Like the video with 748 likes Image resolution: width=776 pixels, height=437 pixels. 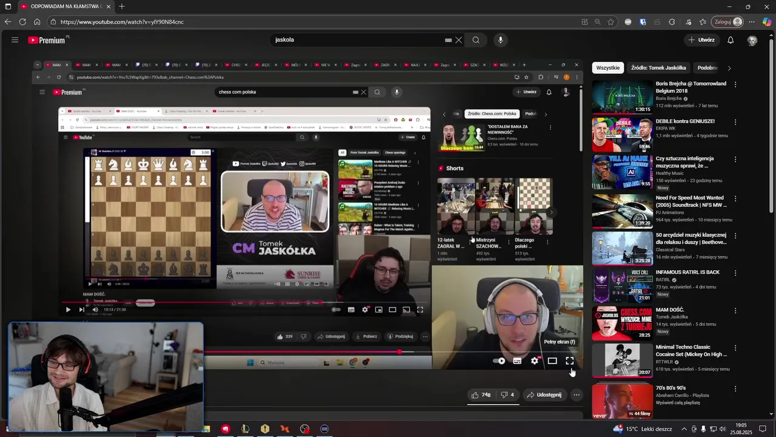481,395
